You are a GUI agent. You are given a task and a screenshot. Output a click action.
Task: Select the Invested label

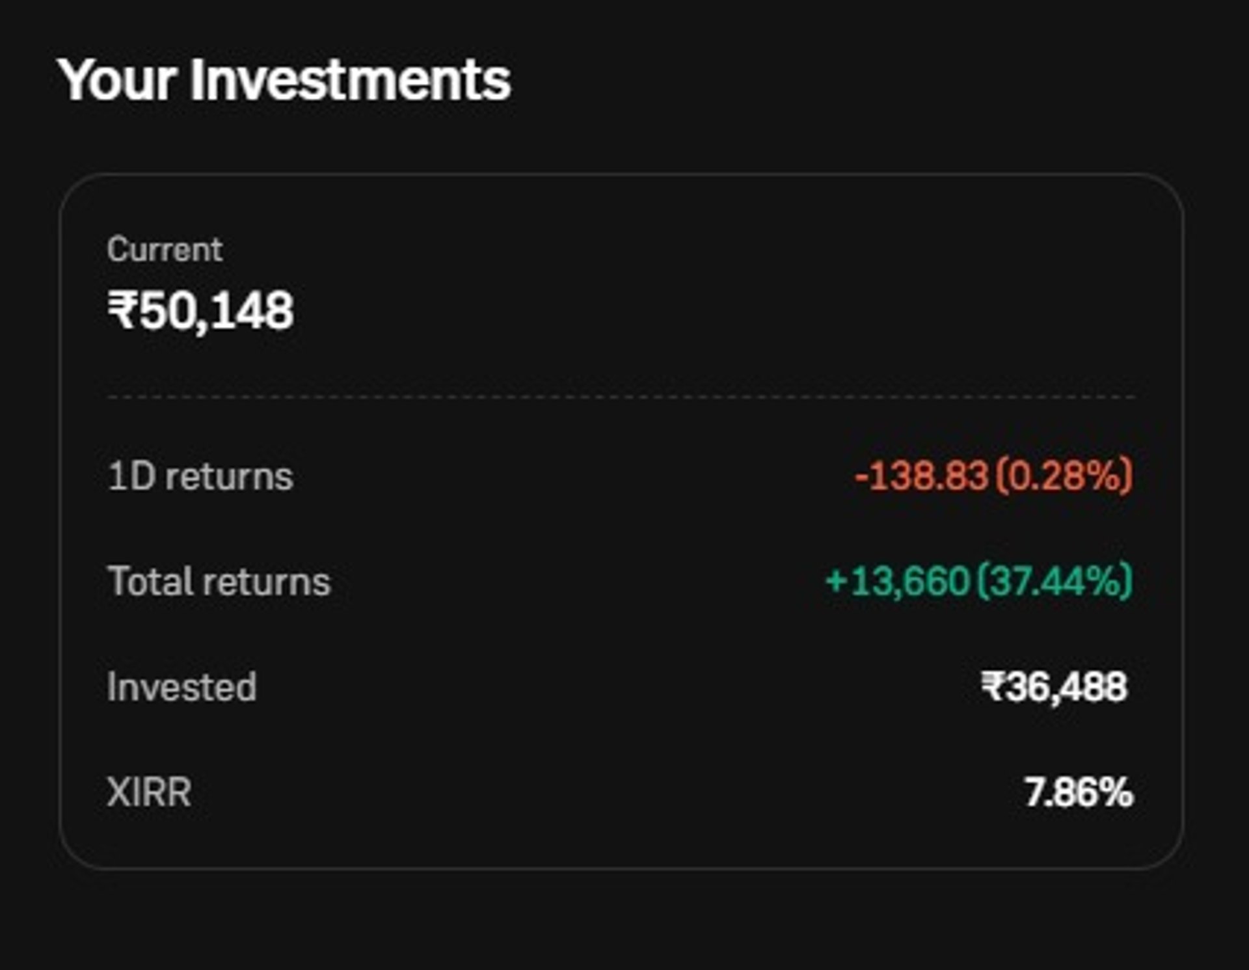click(x=181, y=687)
